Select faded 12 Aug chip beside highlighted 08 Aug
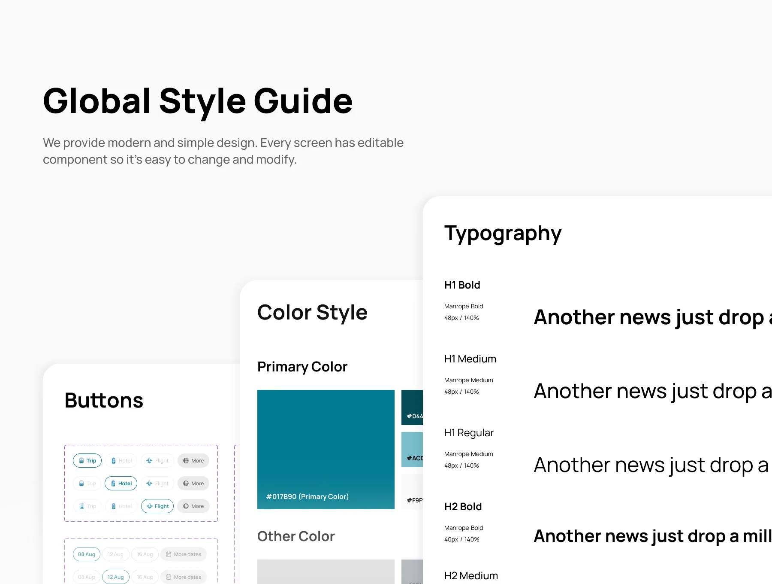 click(x=116, y=554)
